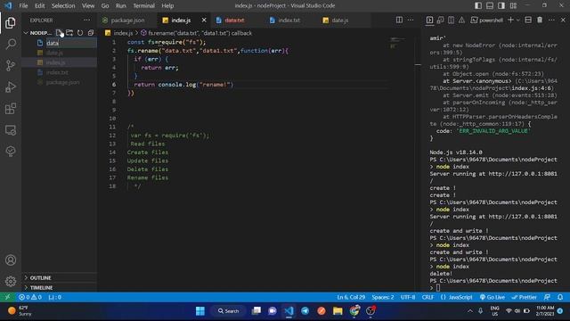Open the Explorer view in activity bar
Screen dimensions: 570x321
point(11,23)
